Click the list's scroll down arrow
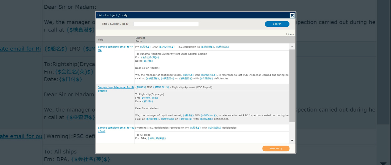The width and height of the screenshot is (391, 165). [292, 141]
